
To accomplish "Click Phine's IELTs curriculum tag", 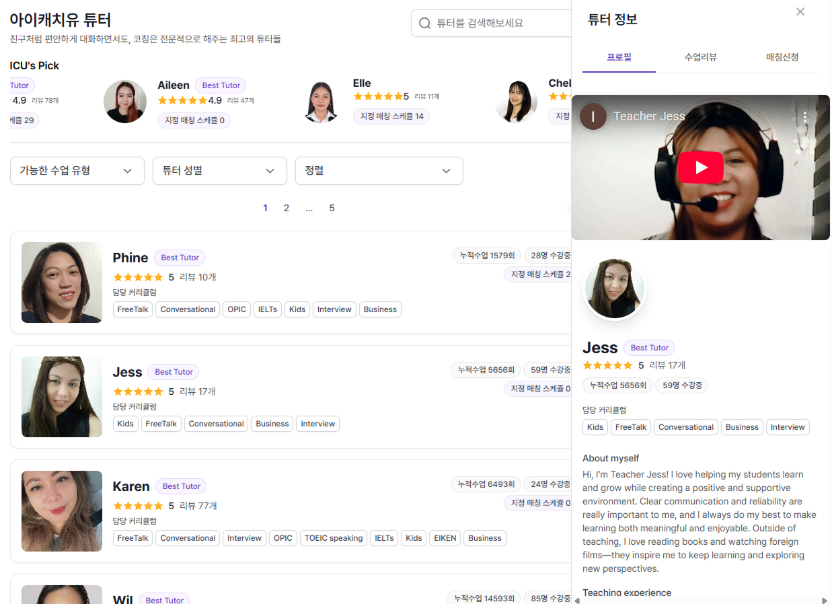I will coord(268,309).
